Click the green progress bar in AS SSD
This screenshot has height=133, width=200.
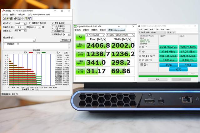pos(168,76)
